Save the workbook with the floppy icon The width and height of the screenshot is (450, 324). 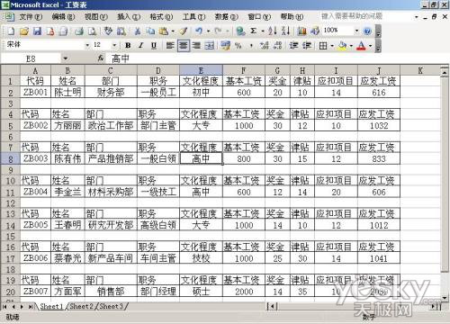click(37, 31)
